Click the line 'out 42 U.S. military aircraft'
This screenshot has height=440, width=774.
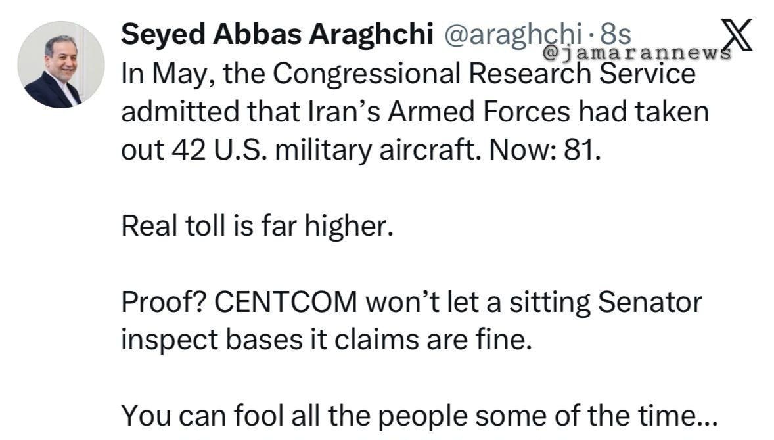[x=361, y=150]
